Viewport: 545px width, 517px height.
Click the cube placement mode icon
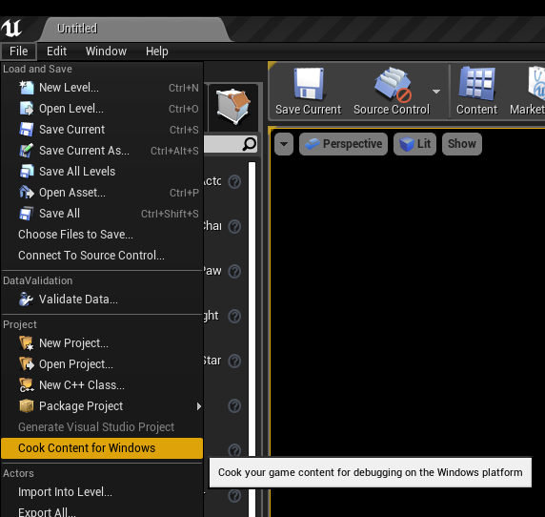[232, 106]
